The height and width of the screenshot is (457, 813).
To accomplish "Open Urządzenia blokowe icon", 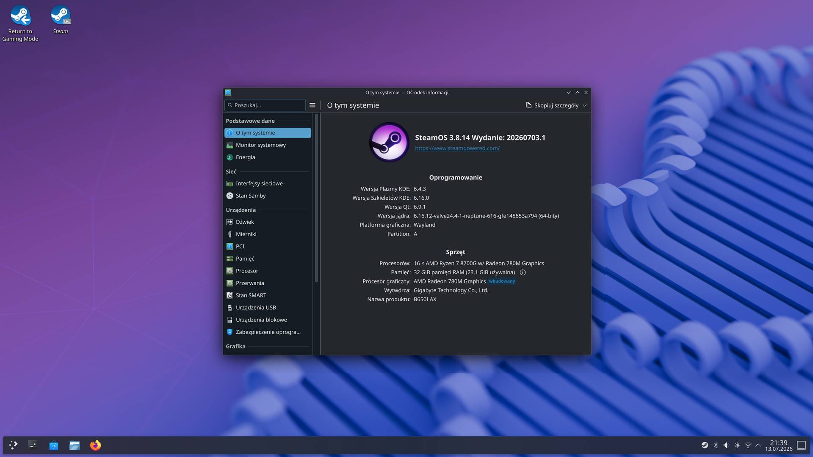I will click(230, 320).
